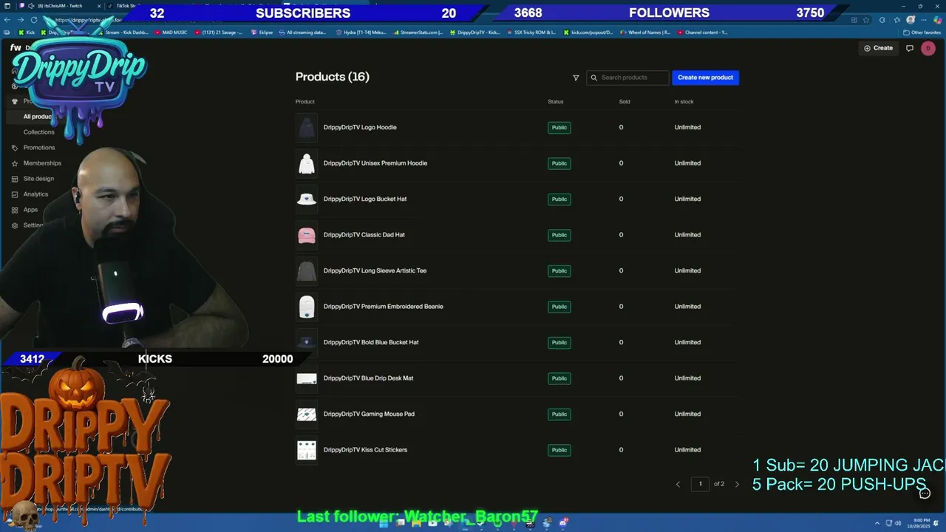Open DrippyDripTV Bold Blue Bucket Hat name
The image size is (946, 532).
click(371, 342)
